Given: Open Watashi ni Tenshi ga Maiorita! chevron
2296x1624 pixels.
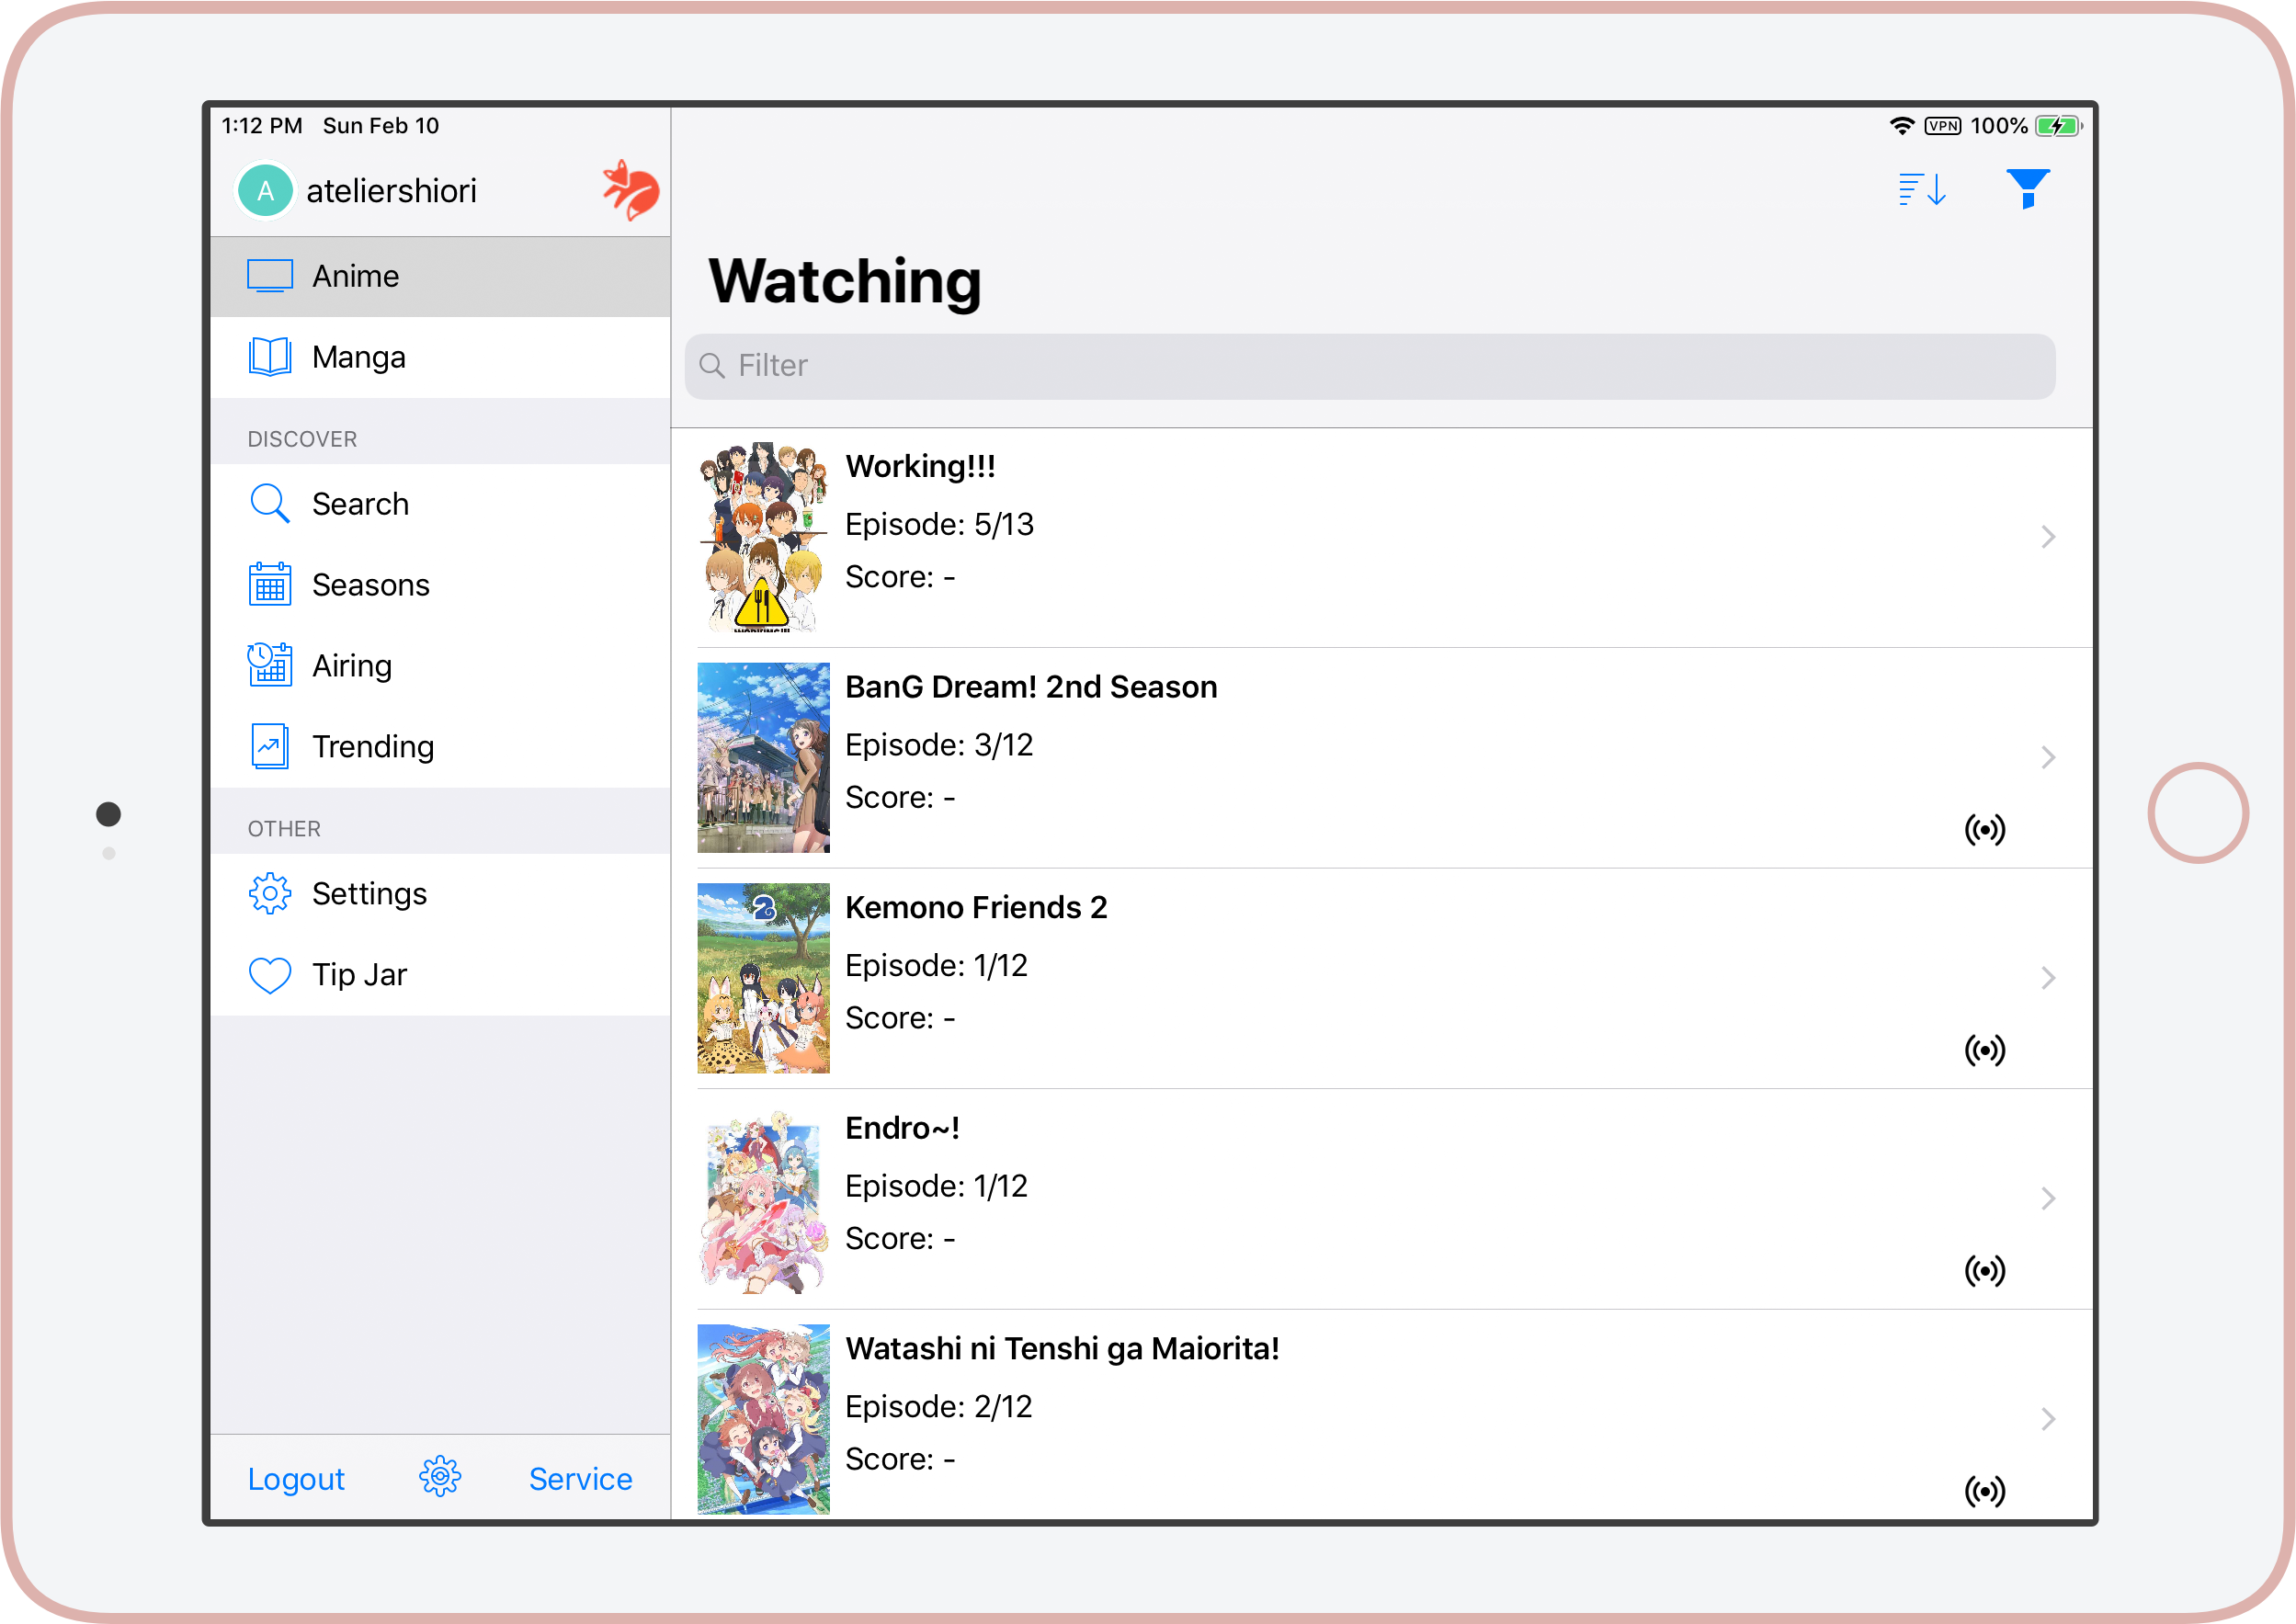Looking at the screenshot, I should pyautogui.click(x=2048, y=1419).
